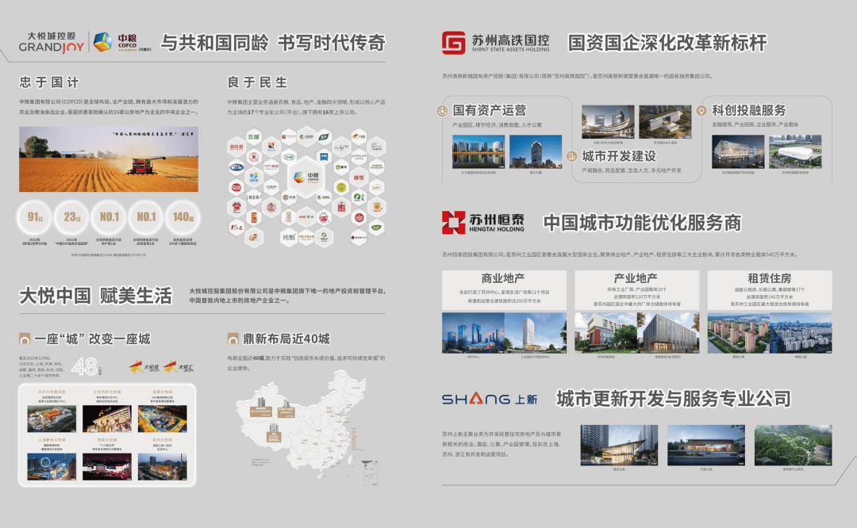
Task: Click the 91位 ranking circle badge
Action: pos(35,217)
